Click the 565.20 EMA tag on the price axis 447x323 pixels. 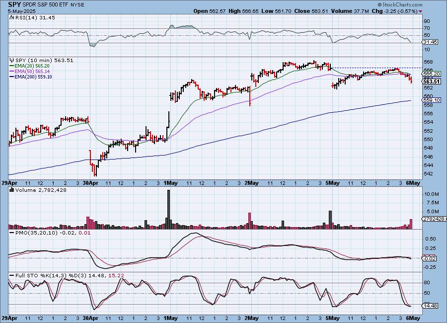click(x=432, y=74)
